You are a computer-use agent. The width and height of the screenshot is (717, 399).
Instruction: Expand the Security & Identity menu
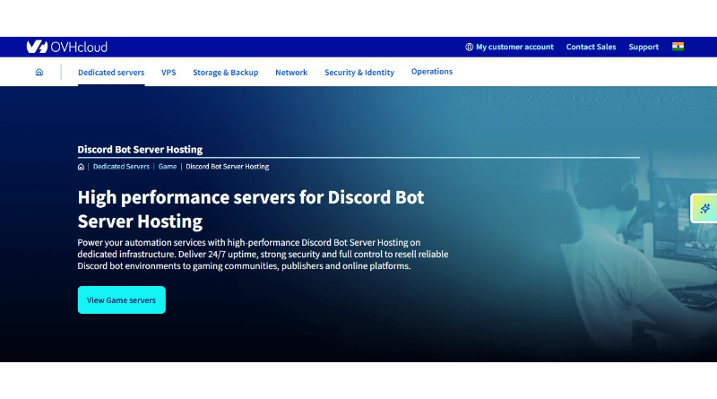(359, 73)
